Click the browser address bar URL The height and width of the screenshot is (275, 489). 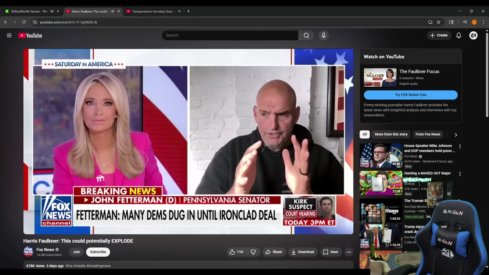[x=68, y=22]
